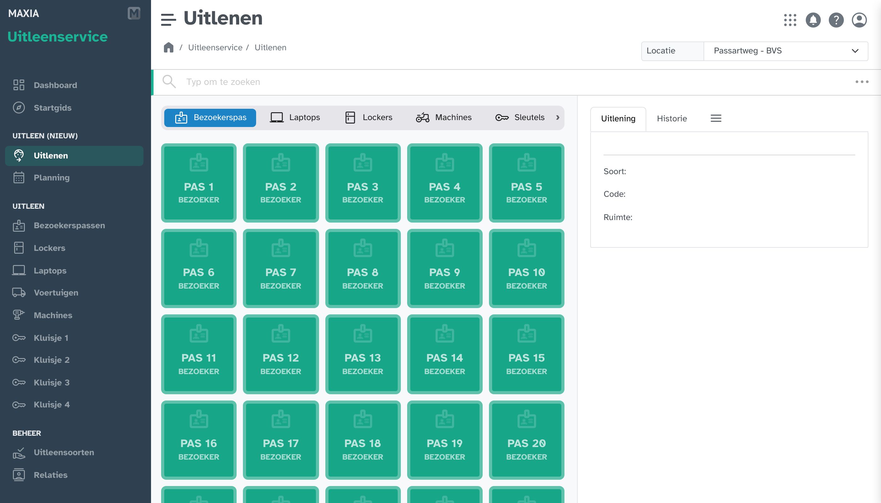Expand the Locatie dropdown Passartweg - BVS

click(x=786, y=51)
